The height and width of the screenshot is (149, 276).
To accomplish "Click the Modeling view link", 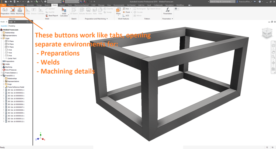I will 12,26.
